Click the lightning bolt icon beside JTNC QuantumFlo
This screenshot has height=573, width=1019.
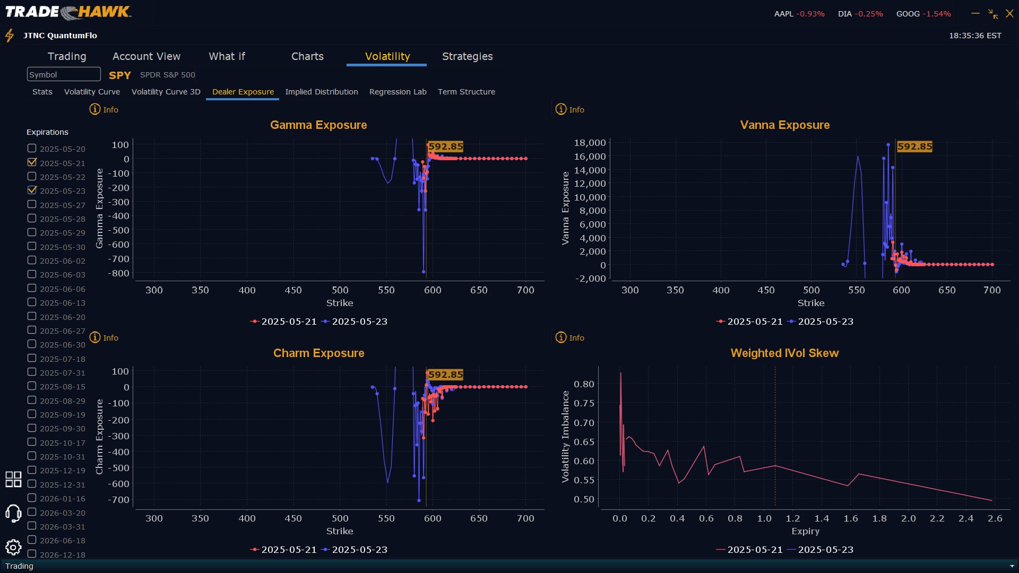(10, 36)
